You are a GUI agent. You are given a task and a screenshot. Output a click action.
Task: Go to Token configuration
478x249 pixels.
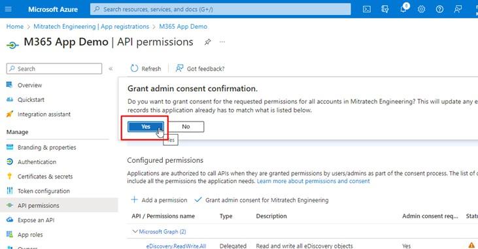coord(43,191)
